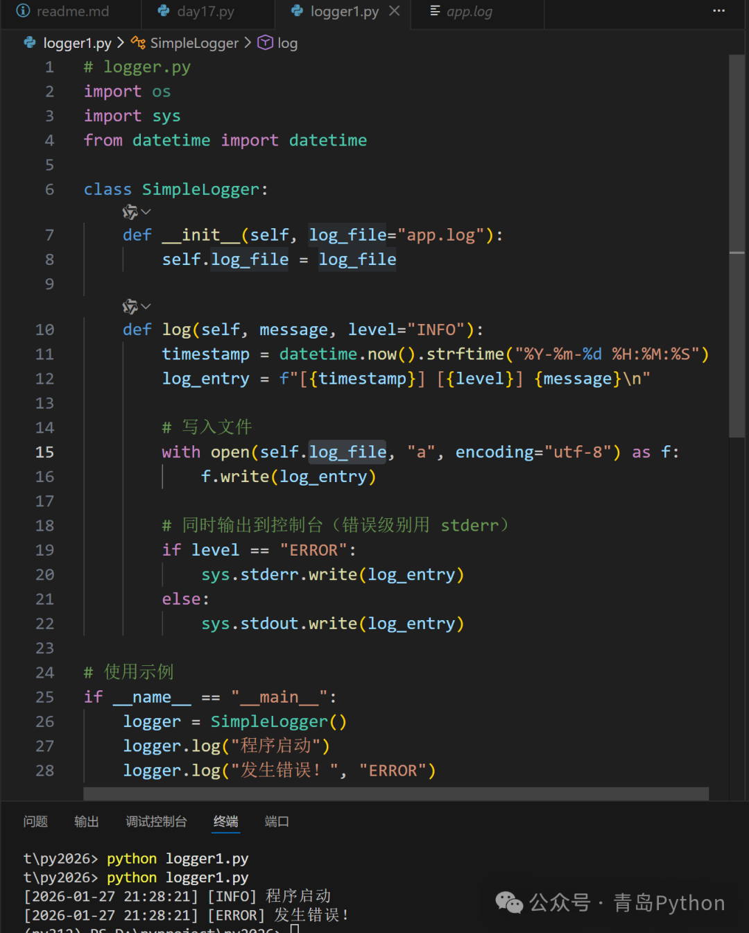Open the 调试控制台 panel
Screen dimensions: 749x933
156,821
